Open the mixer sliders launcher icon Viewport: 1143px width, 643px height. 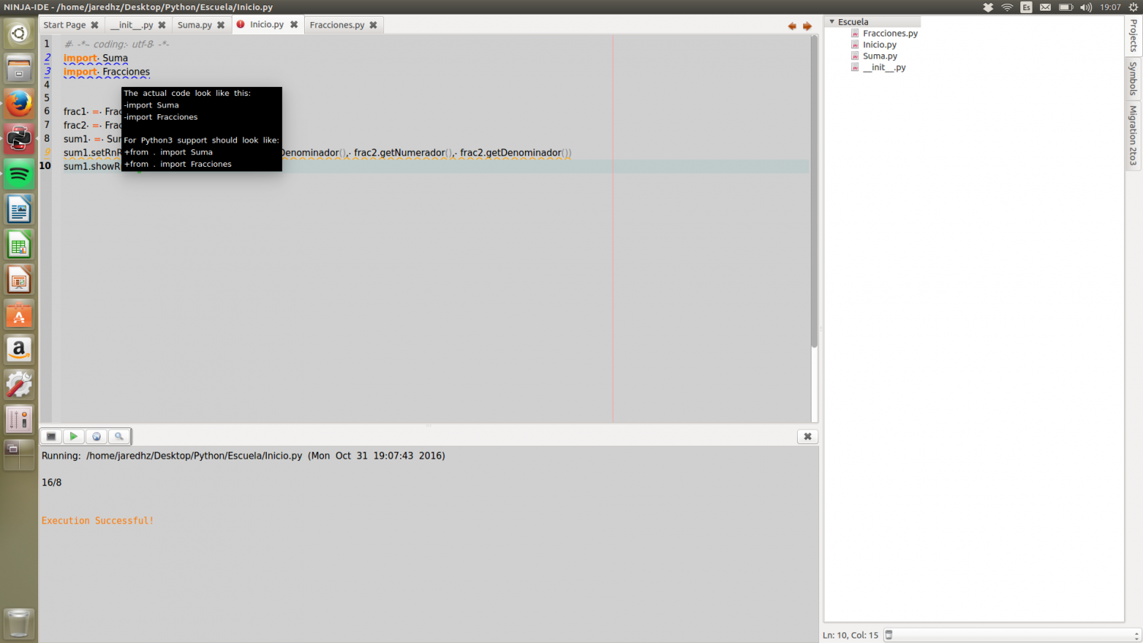[19, 420]
